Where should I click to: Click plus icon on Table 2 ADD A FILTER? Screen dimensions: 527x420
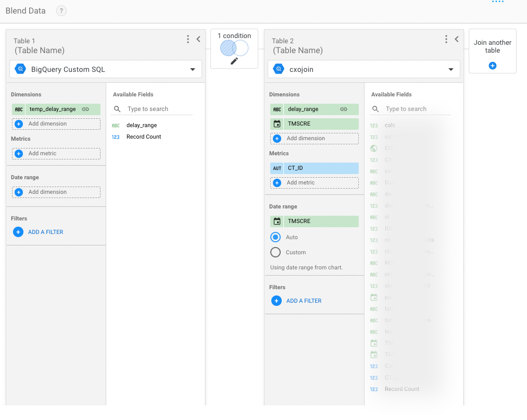[x=277, y=301]
